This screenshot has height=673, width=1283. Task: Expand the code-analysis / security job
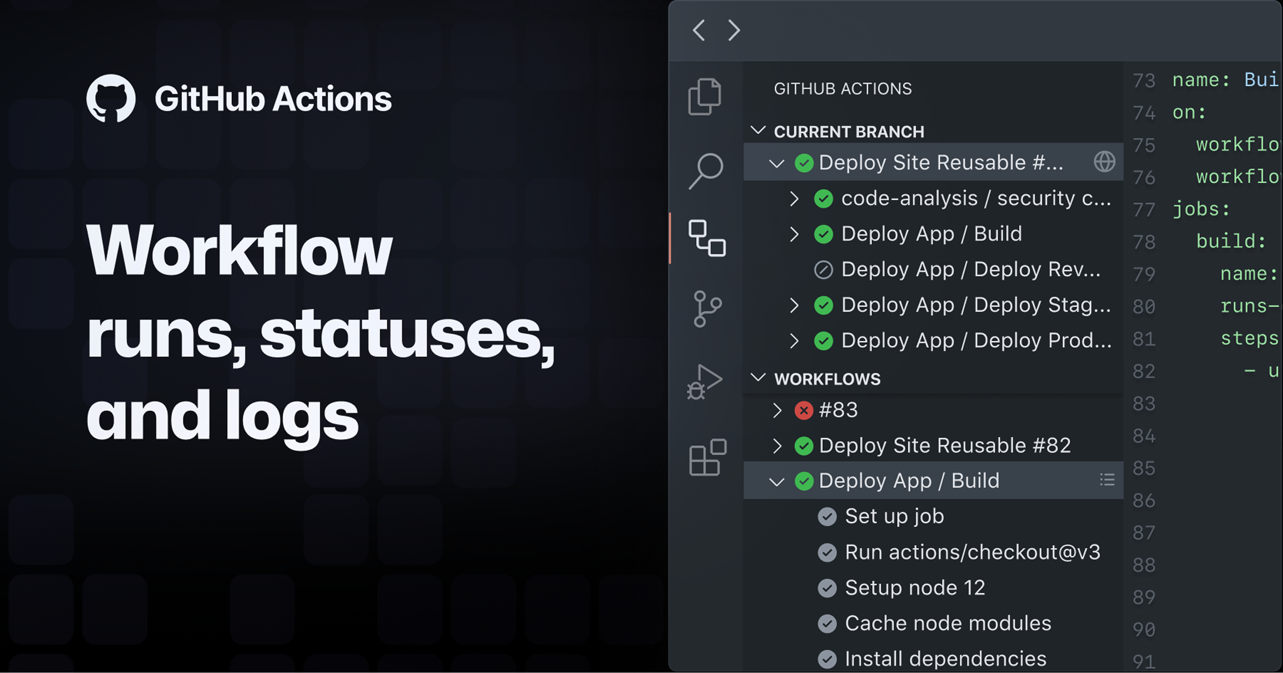pos(794,198)
